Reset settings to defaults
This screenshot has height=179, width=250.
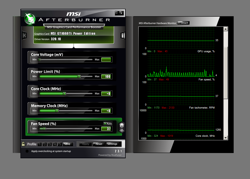coord(99,144)
